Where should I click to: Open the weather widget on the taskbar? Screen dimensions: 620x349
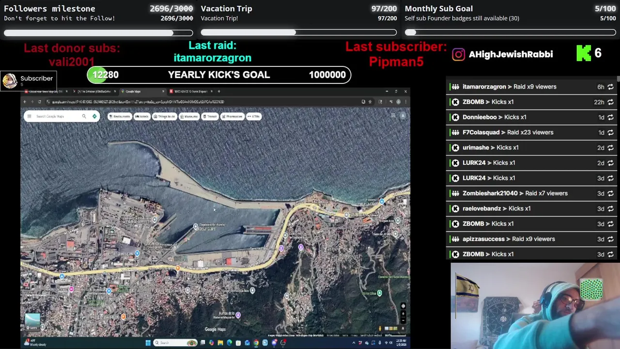pyautogui.click(x=35, y=343)
